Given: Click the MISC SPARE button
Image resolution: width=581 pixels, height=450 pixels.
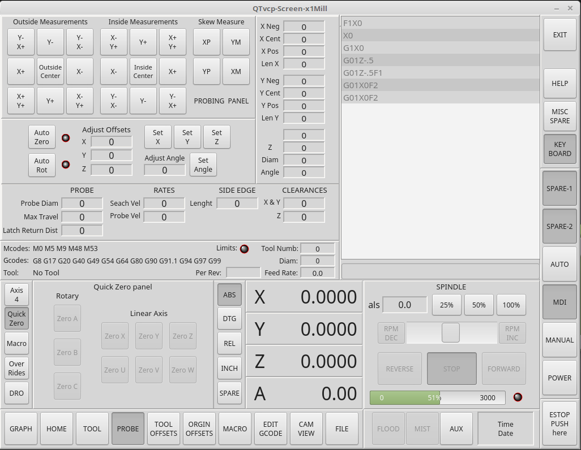Looking at the screenshot, I should coord(560,116).
